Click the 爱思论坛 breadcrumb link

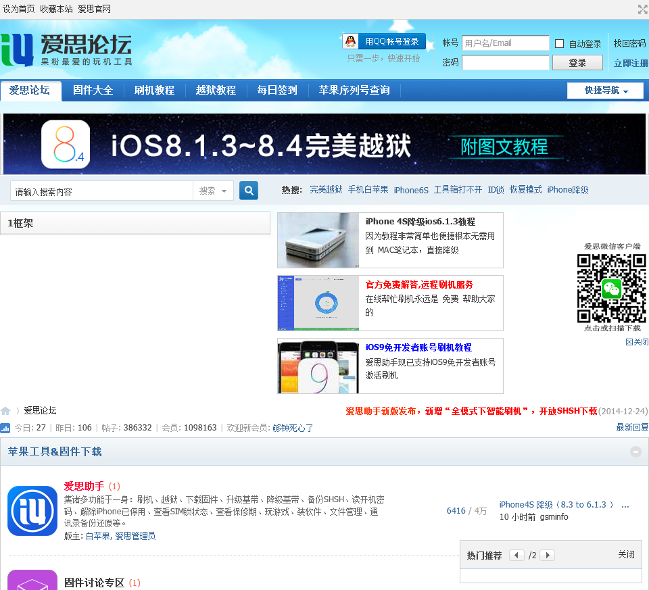pyautogui.click(x=40, y=410)
